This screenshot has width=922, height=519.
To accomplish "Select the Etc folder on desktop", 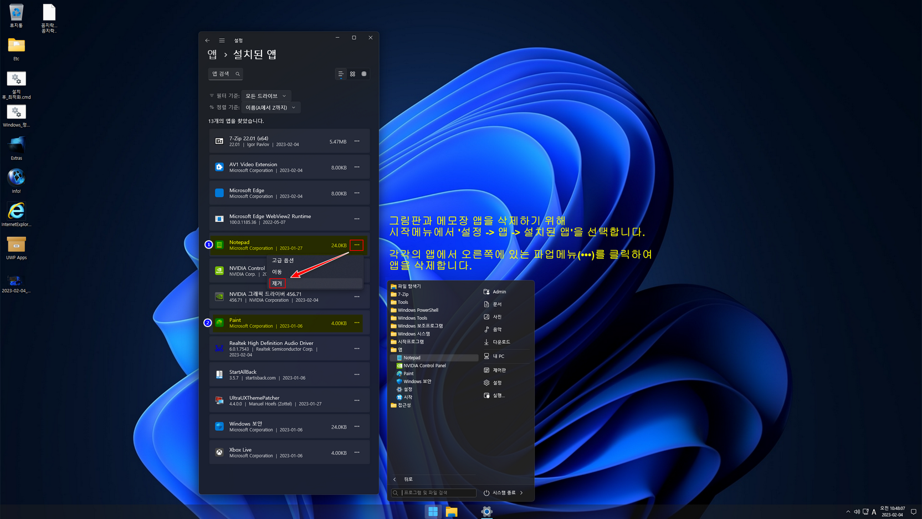I will point(16,49).
